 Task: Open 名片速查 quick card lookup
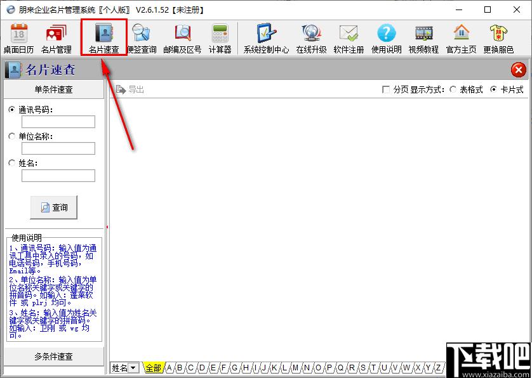[x=104, y=38]
